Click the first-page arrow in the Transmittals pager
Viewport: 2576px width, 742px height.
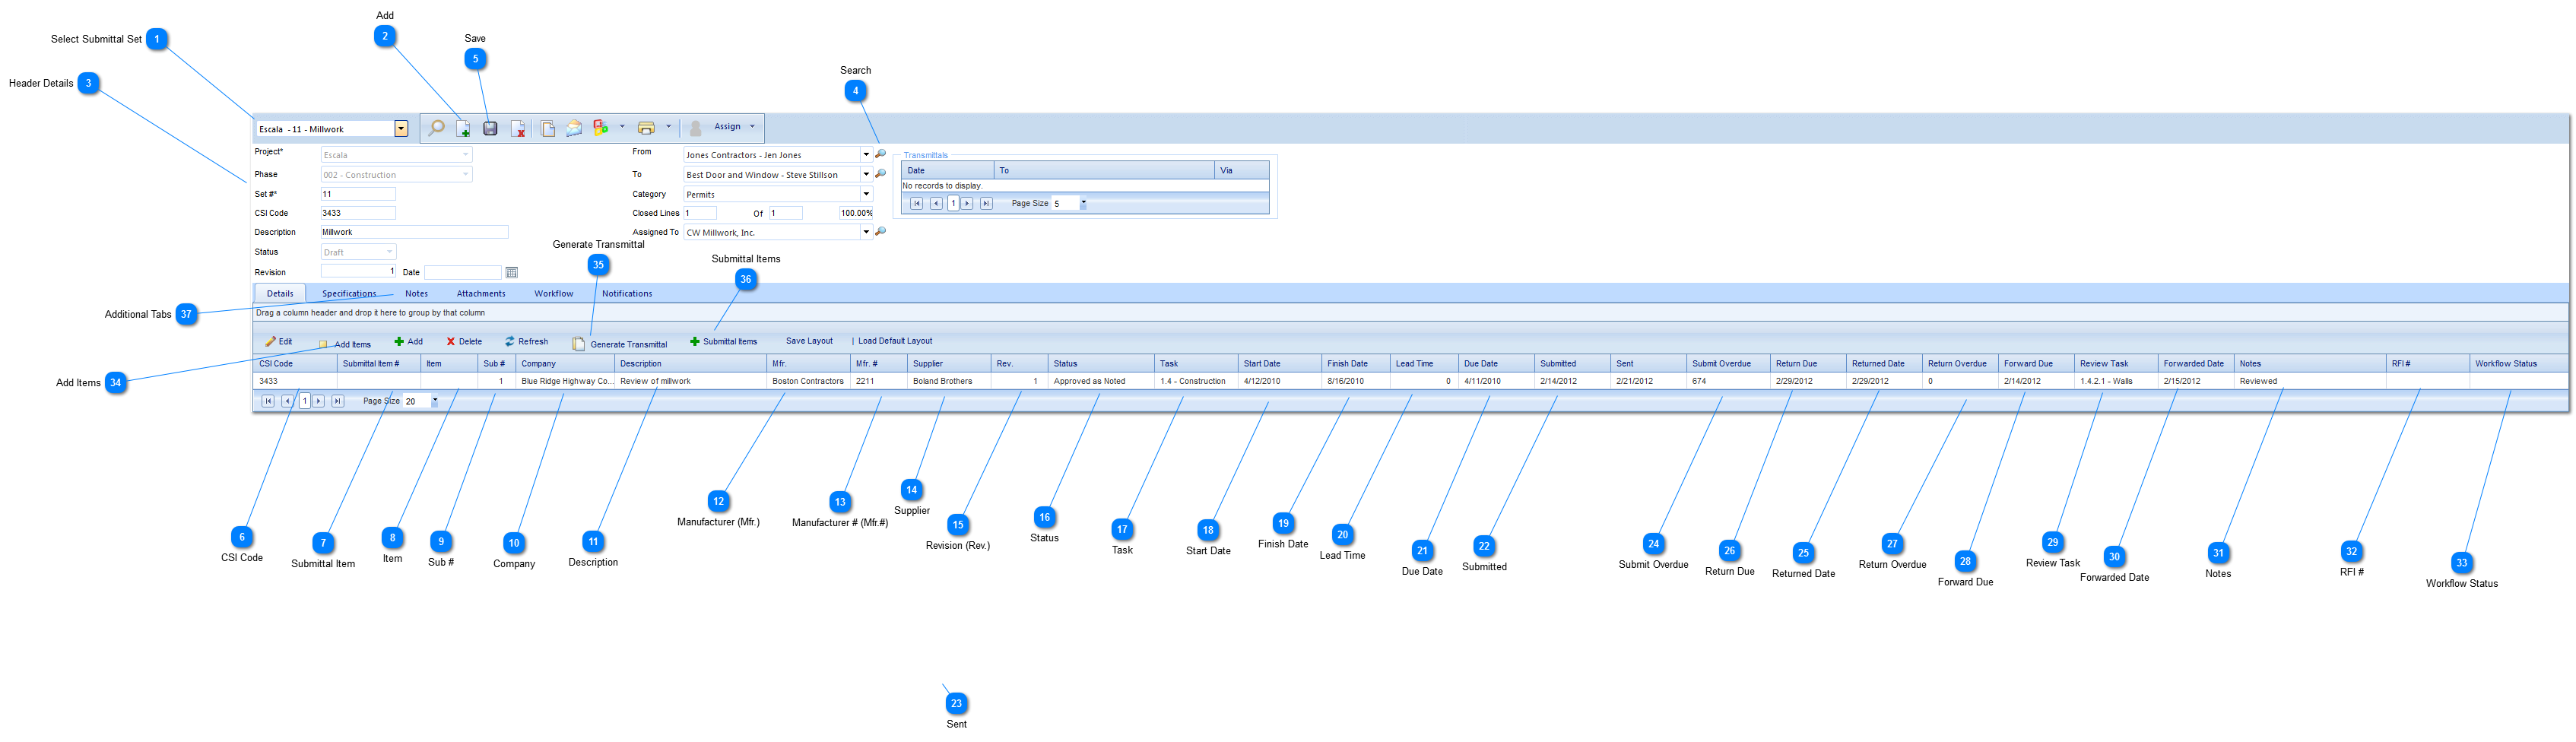pos(916,203)
